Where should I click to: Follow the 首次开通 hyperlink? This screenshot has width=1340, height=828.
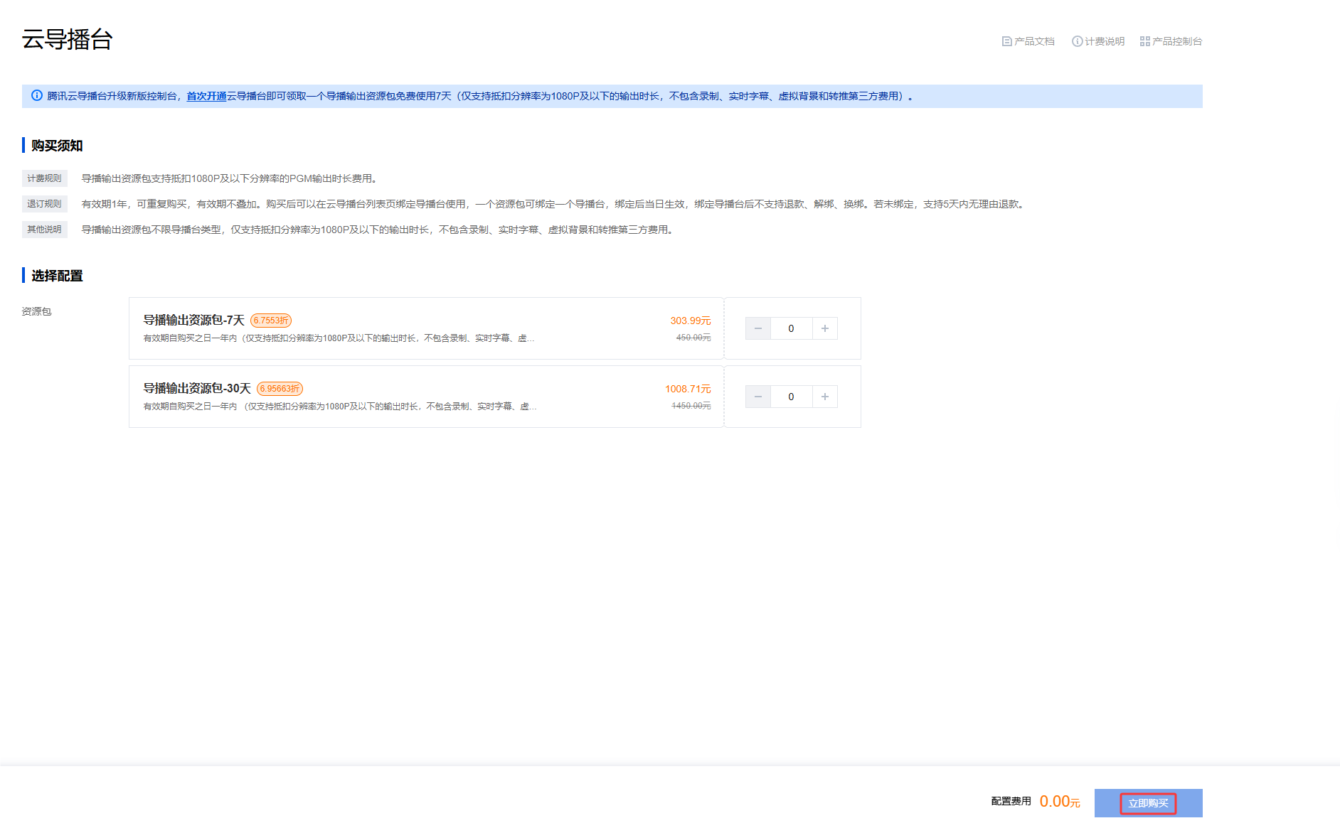(206, 96)
